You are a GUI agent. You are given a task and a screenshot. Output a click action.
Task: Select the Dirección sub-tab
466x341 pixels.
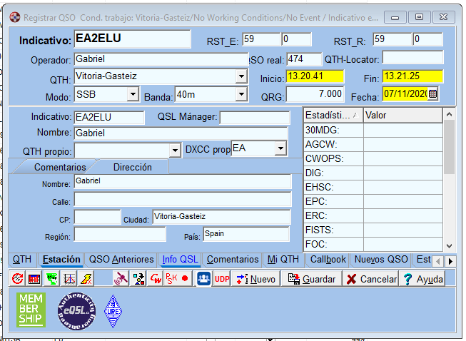(x=132, y=167)
